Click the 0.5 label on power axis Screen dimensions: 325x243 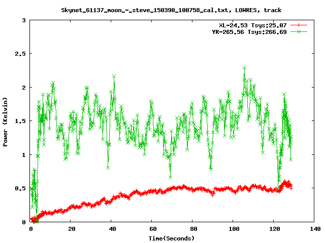(x=21, y=188)
